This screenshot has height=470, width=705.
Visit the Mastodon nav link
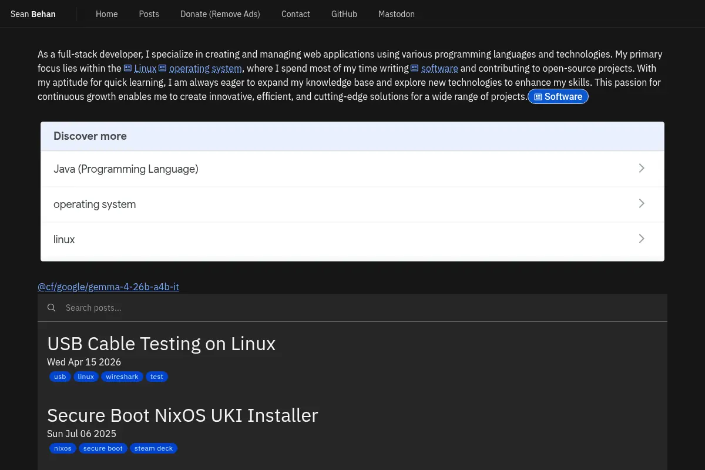coord(397,14)
